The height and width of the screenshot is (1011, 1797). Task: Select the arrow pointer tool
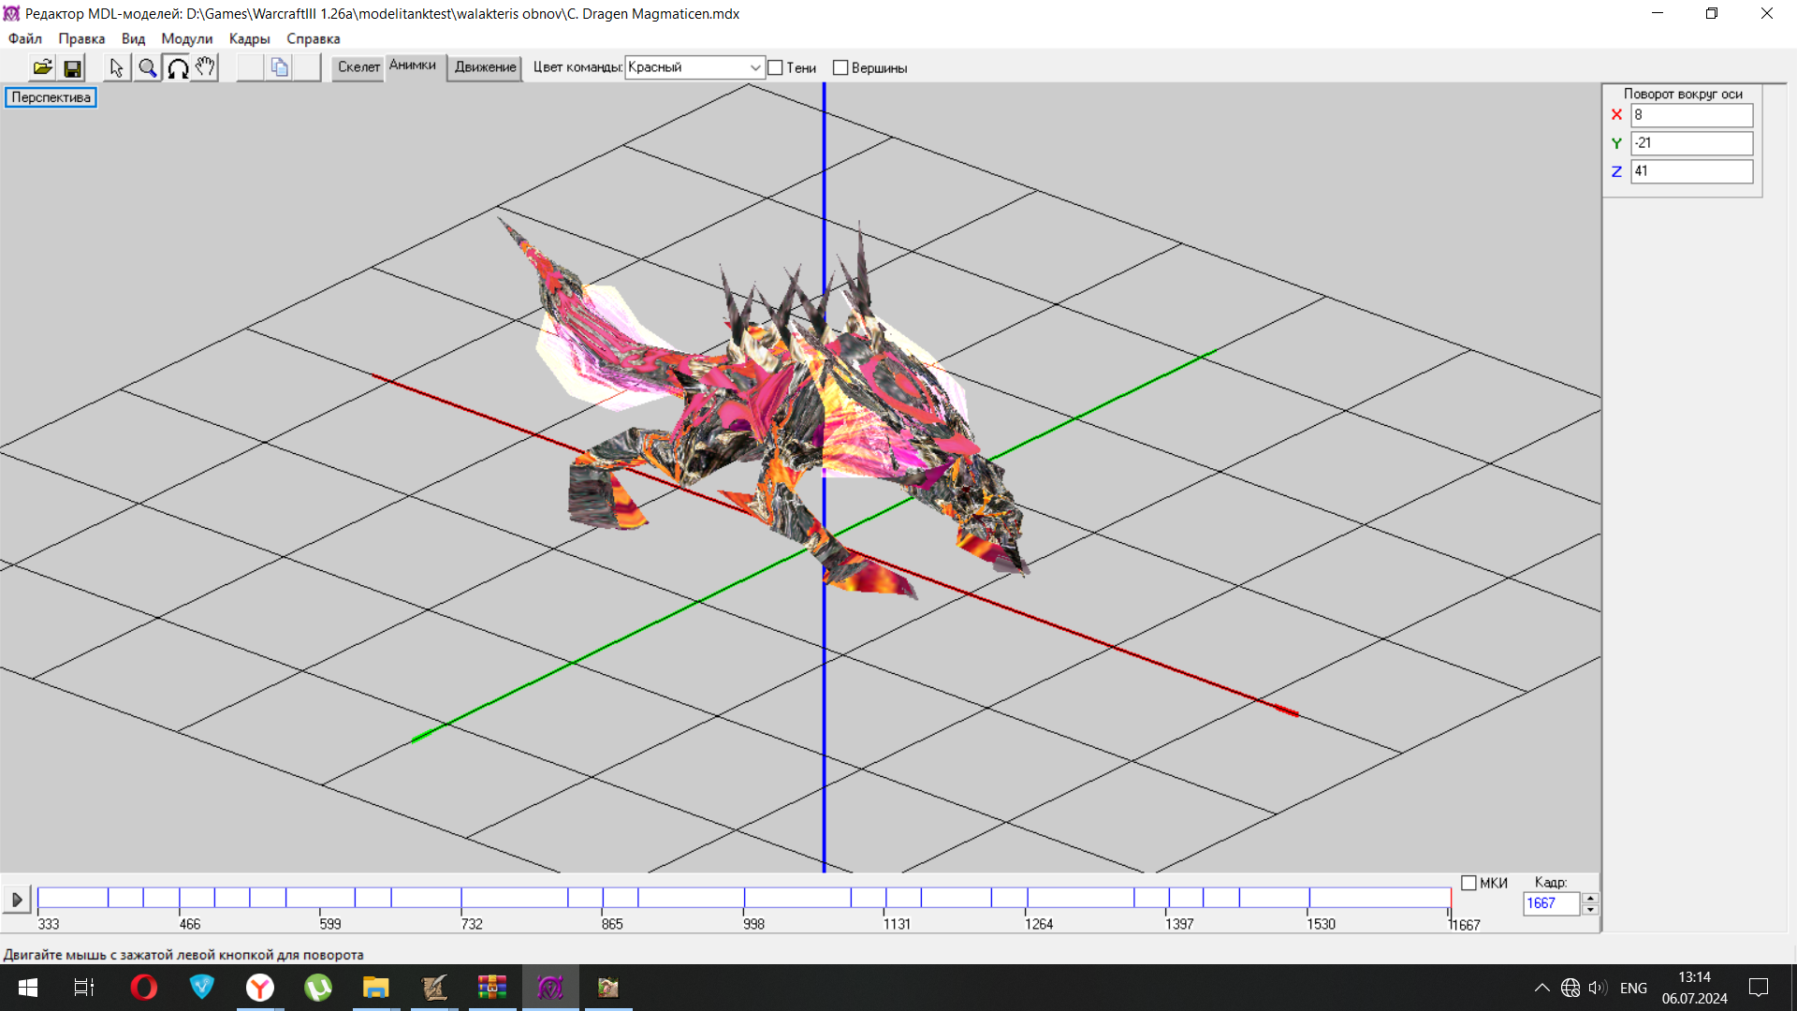[x=116, y=67]
